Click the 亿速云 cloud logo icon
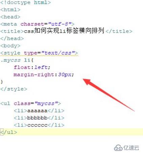Image resolution: width=143 pixels, height=155 pixels. 118,148
